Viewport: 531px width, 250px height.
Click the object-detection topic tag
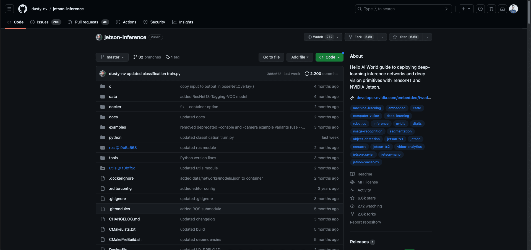(x=366, y=139)
